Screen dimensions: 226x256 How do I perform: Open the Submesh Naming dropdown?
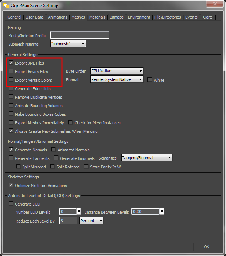click(68, 44)
